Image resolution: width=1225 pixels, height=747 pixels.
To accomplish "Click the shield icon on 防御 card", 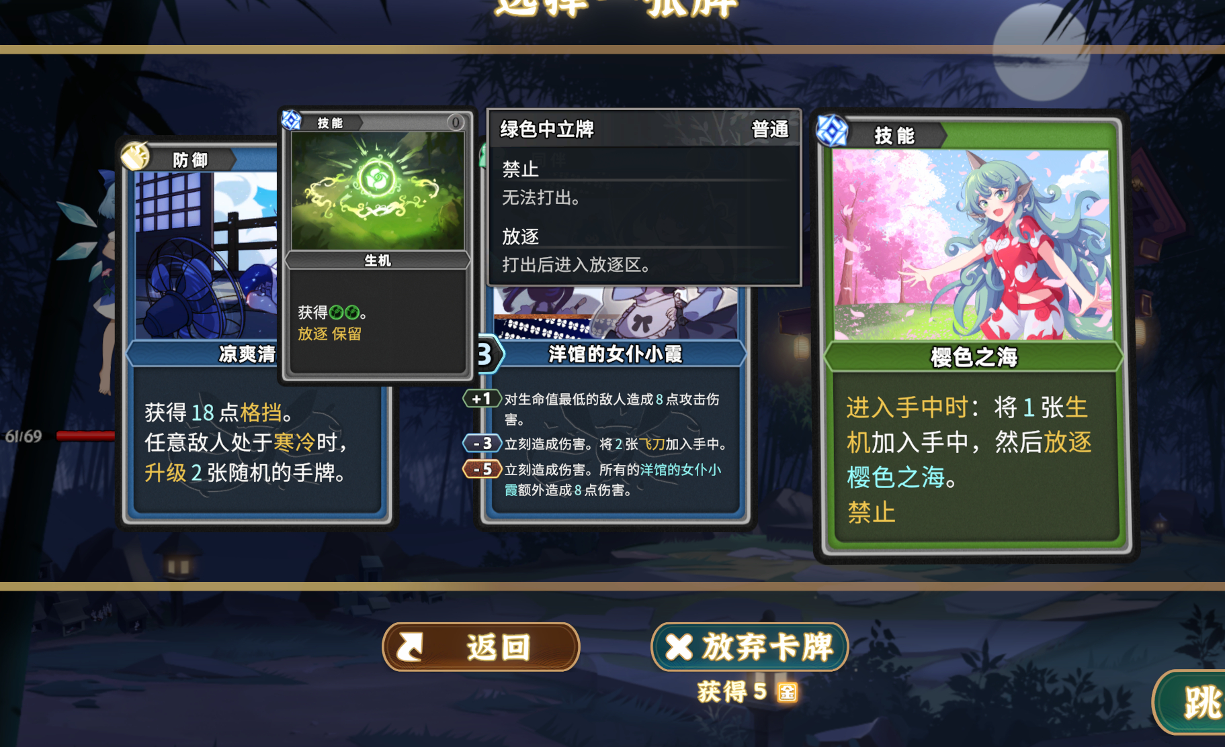I will click(135, 156).
